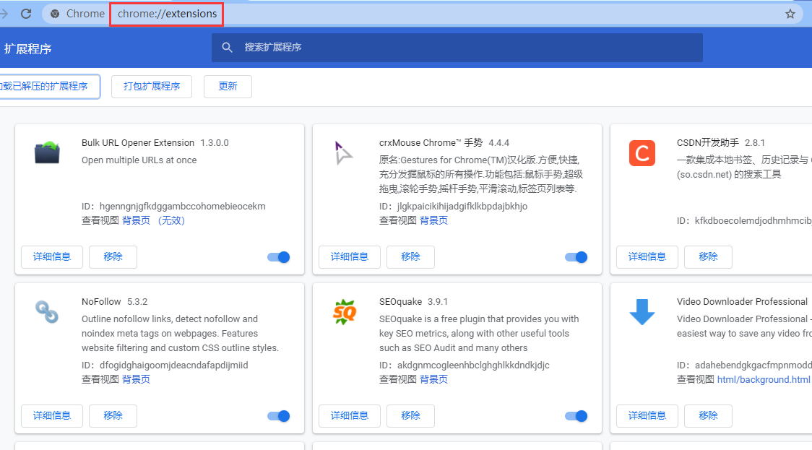
Task: Click the crxMouse cursor extension icon
Action: coord(344,152)
